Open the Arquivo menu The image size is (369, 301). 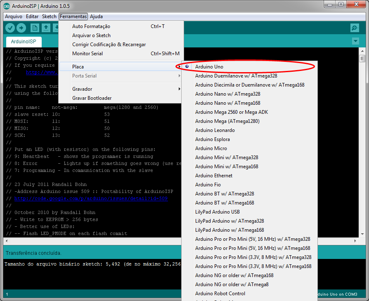(x=14, y=16)
